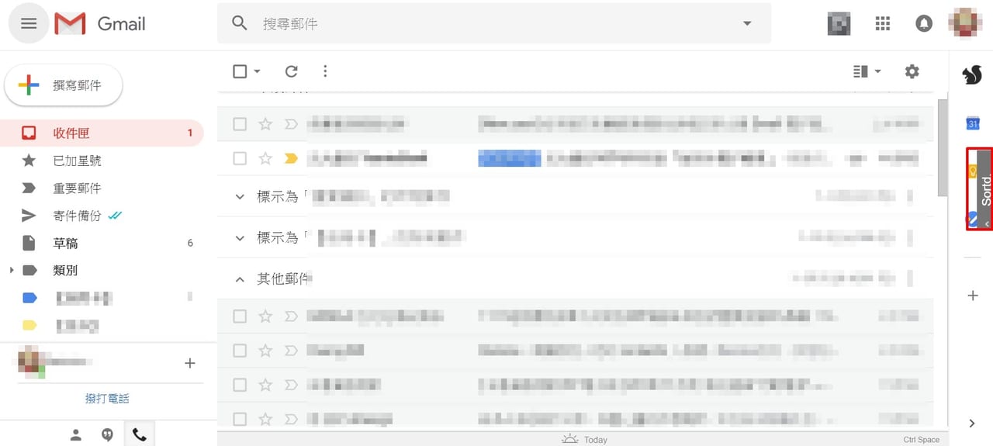Viewport: 993px width, 446px height.
Task: Collapse the 其他郵件 section
Action: tap(240, 279)
